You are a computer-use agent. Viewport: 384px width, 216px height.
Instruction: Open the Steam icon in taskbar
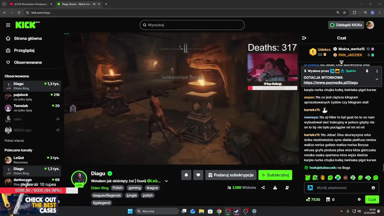pyautogui.click(x=237, y=211)
